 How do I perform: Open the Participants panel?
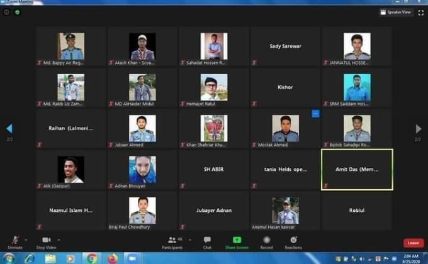pyautogui.click(x=173, y=241)
